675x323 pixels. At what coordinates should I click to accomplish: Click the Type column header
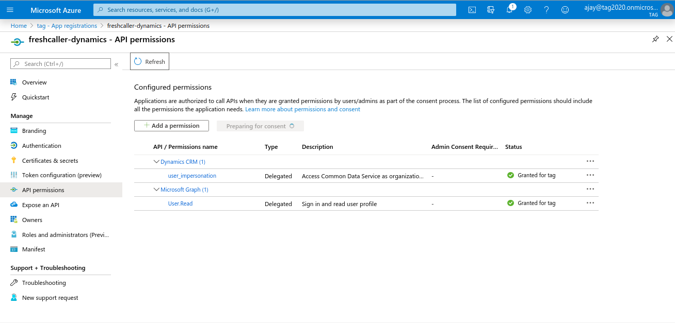point(271,147)
